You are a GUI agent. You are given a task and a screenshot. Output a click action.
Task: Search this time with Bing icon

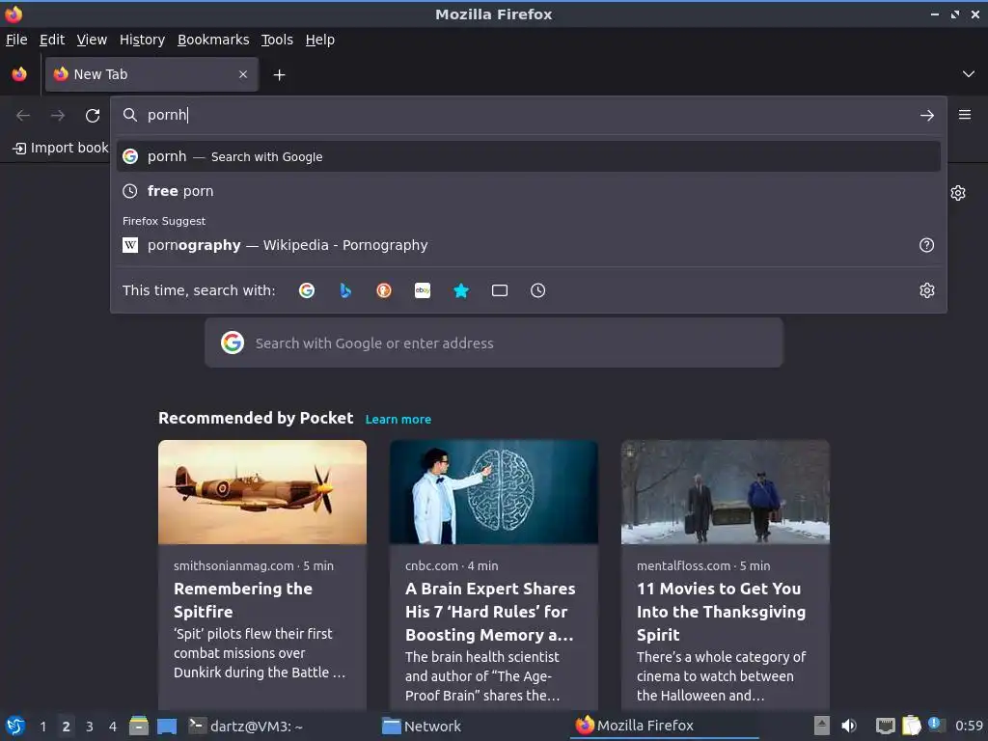point(345,290)
